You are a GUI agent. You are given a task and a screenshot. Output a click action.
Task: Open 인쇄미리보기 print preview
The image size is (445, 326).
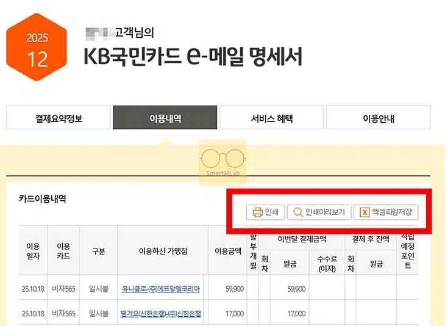tap(319, 212)
